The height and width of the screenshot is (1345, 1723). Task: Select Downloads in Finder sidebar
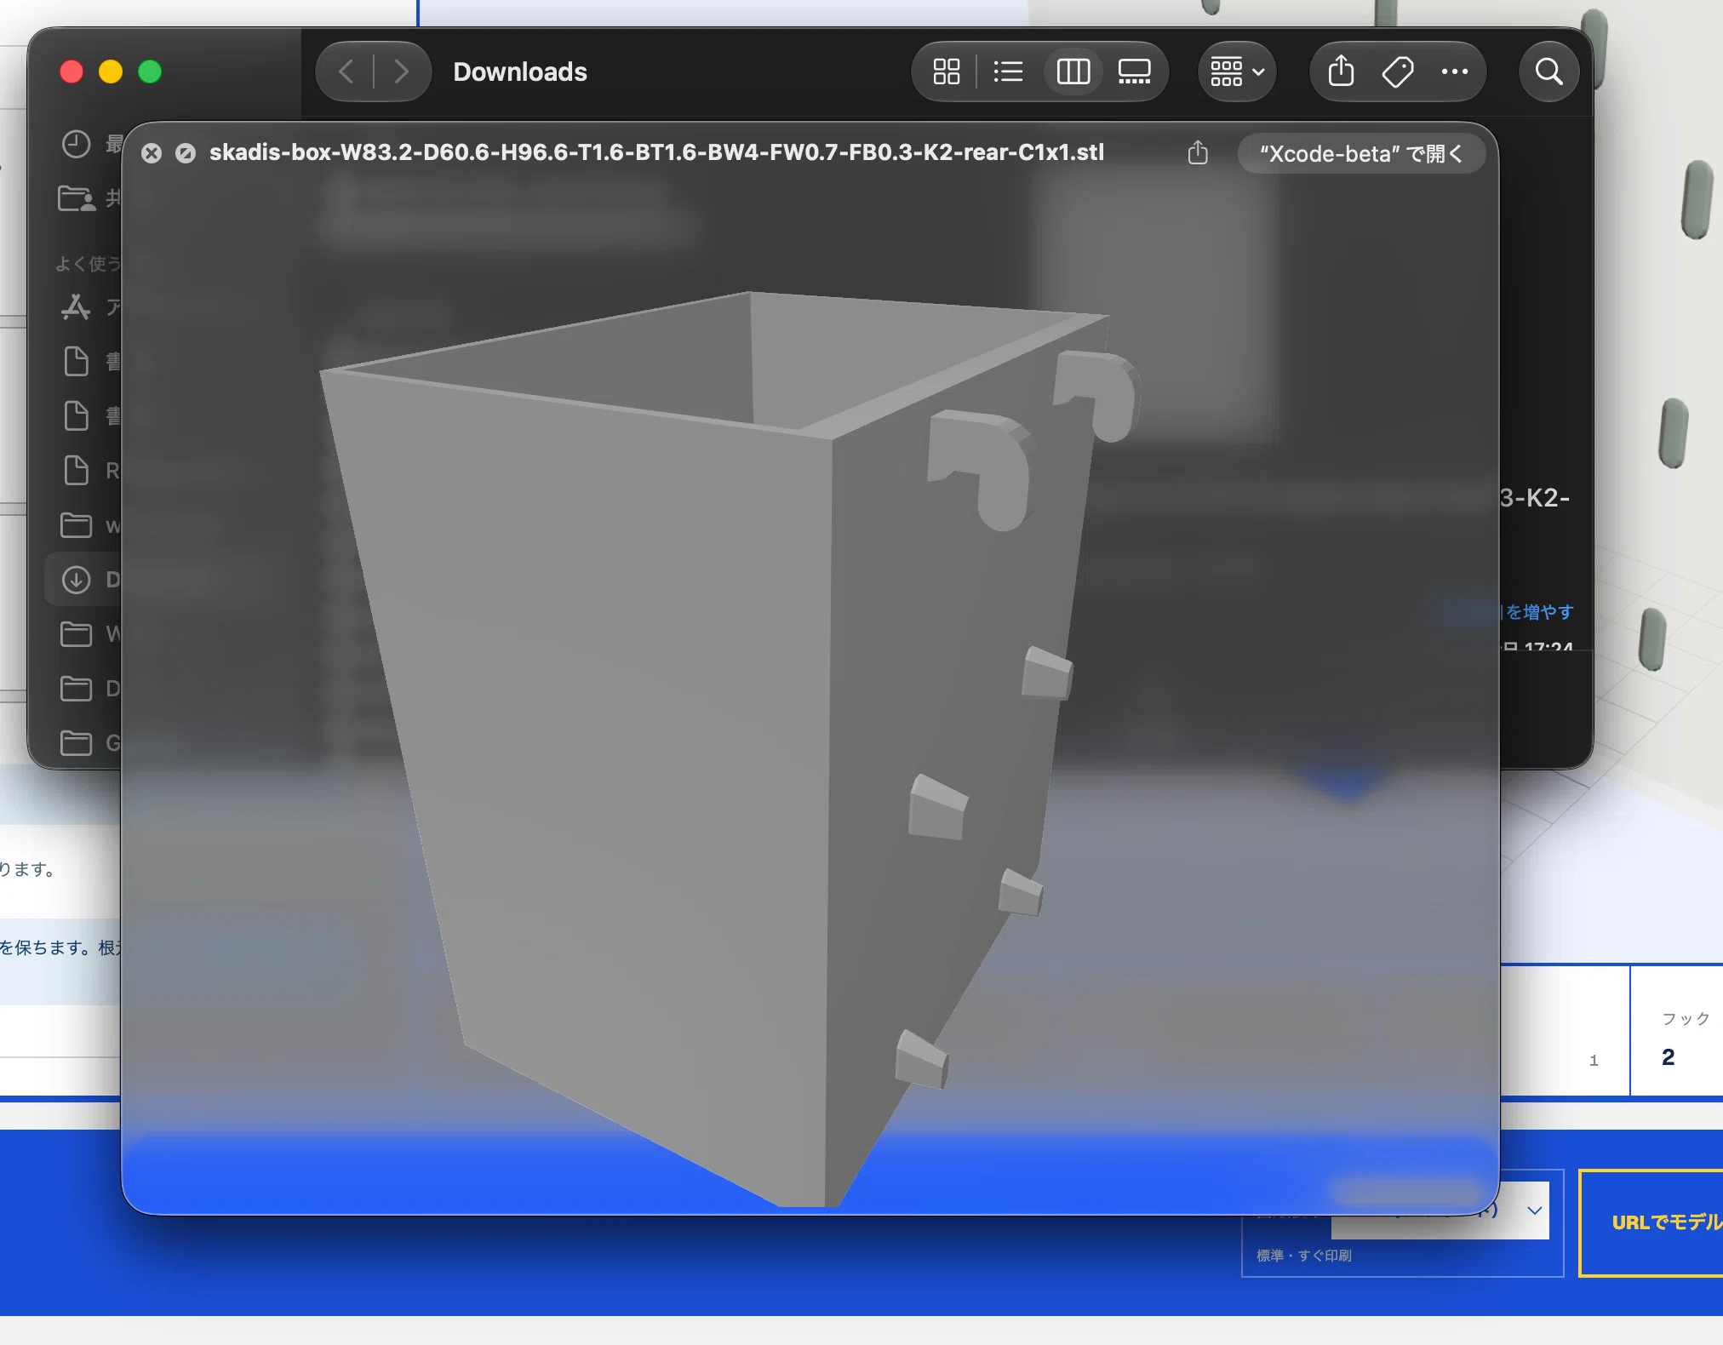click(x=83, y=580)
